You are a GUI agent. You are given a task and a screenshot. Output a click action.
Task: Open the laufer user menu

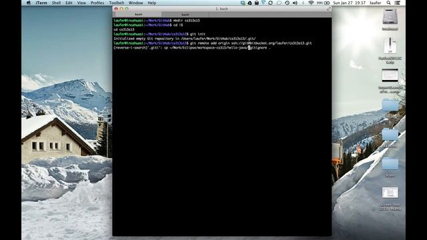coord(375,3)
